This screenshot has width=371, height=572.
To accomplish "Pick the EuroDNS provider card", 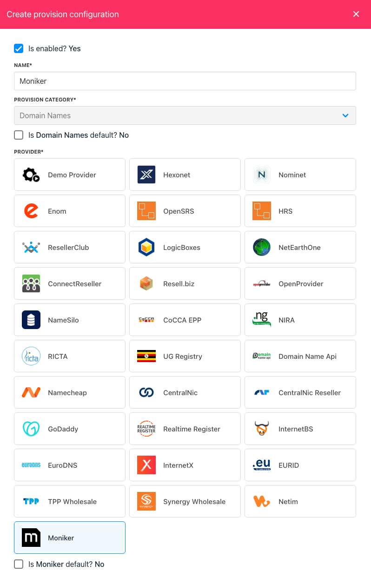I will (x=70, y=465).
